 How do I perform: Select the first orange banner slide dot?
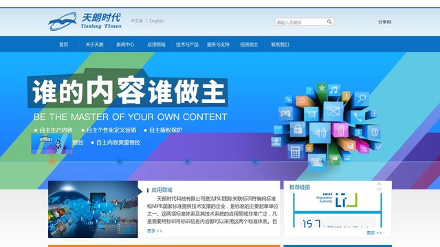tap(52, 162)
